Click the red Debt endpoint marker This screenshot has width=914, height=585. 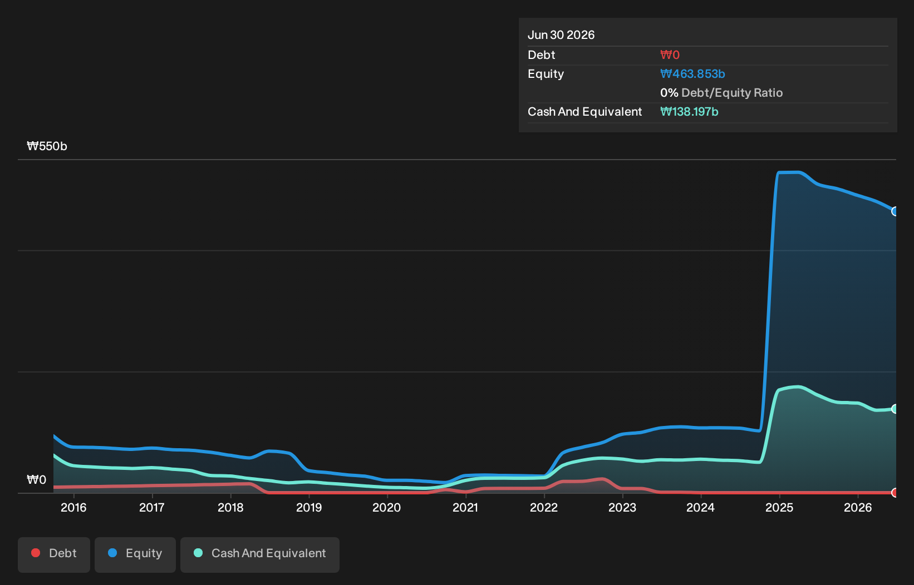pos(895,493)
